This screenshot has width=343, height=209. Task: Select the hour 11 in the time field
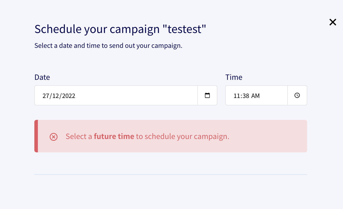236,96
